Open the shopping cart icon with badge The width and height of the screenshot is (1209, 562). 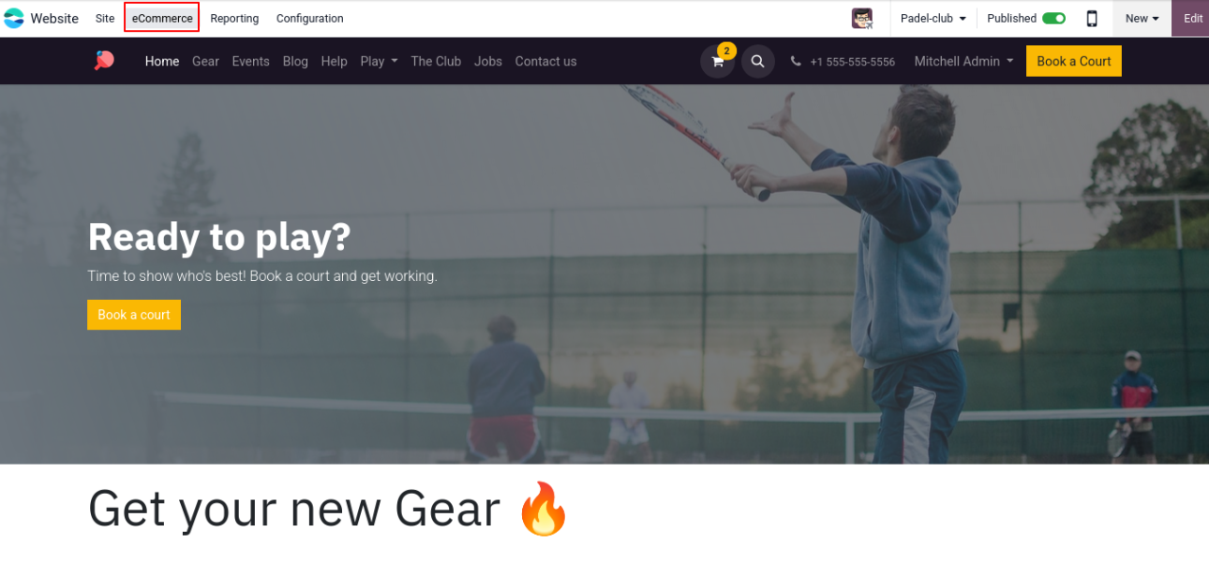point(717,61)
